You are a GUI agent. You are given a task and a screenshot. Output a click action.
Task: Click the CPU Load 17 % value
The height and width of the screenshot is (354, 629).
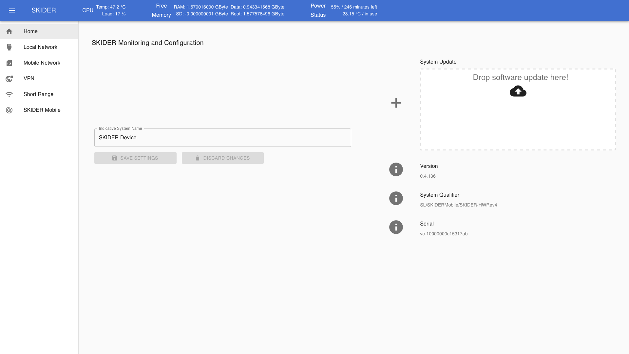[114, 14]
